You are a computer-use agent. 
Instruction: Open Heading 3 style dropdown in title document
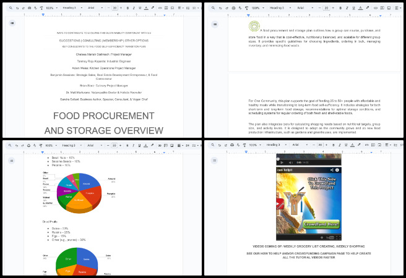72,8
